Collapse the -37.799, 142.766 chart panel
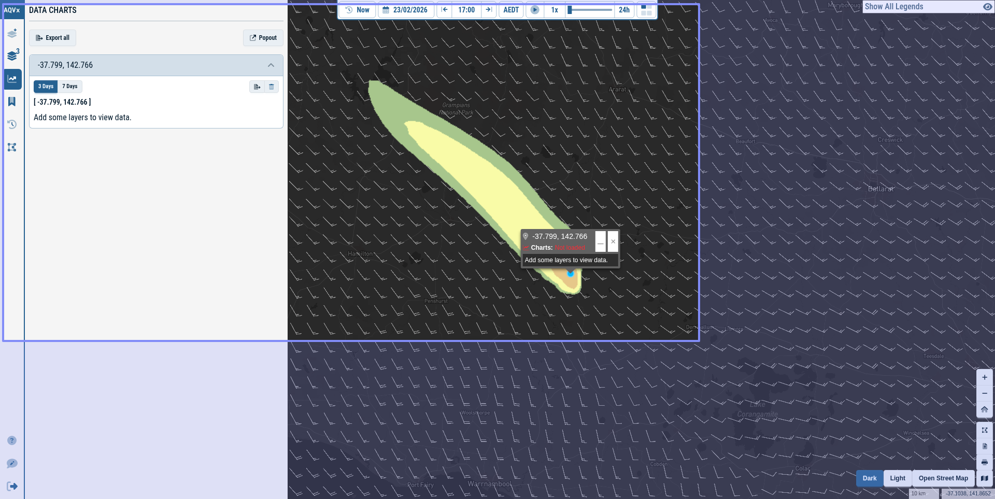995x499 pixels. pos(271,65)
